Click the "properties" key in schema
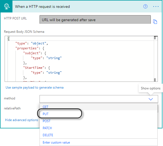The height and width of the screenshot is (146, 163). tap(27, 48)
